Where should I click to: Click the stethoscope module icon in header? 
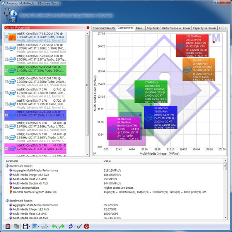(x=10, y=15)
